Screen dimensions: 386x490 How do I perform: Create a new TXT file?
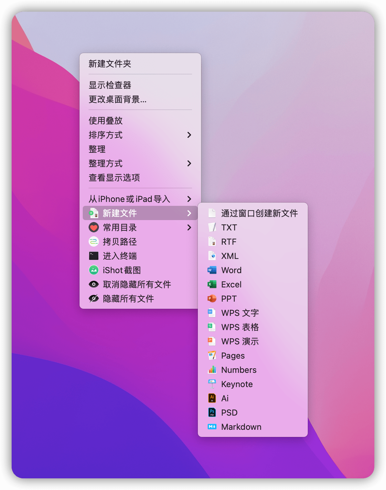(229, 228)
